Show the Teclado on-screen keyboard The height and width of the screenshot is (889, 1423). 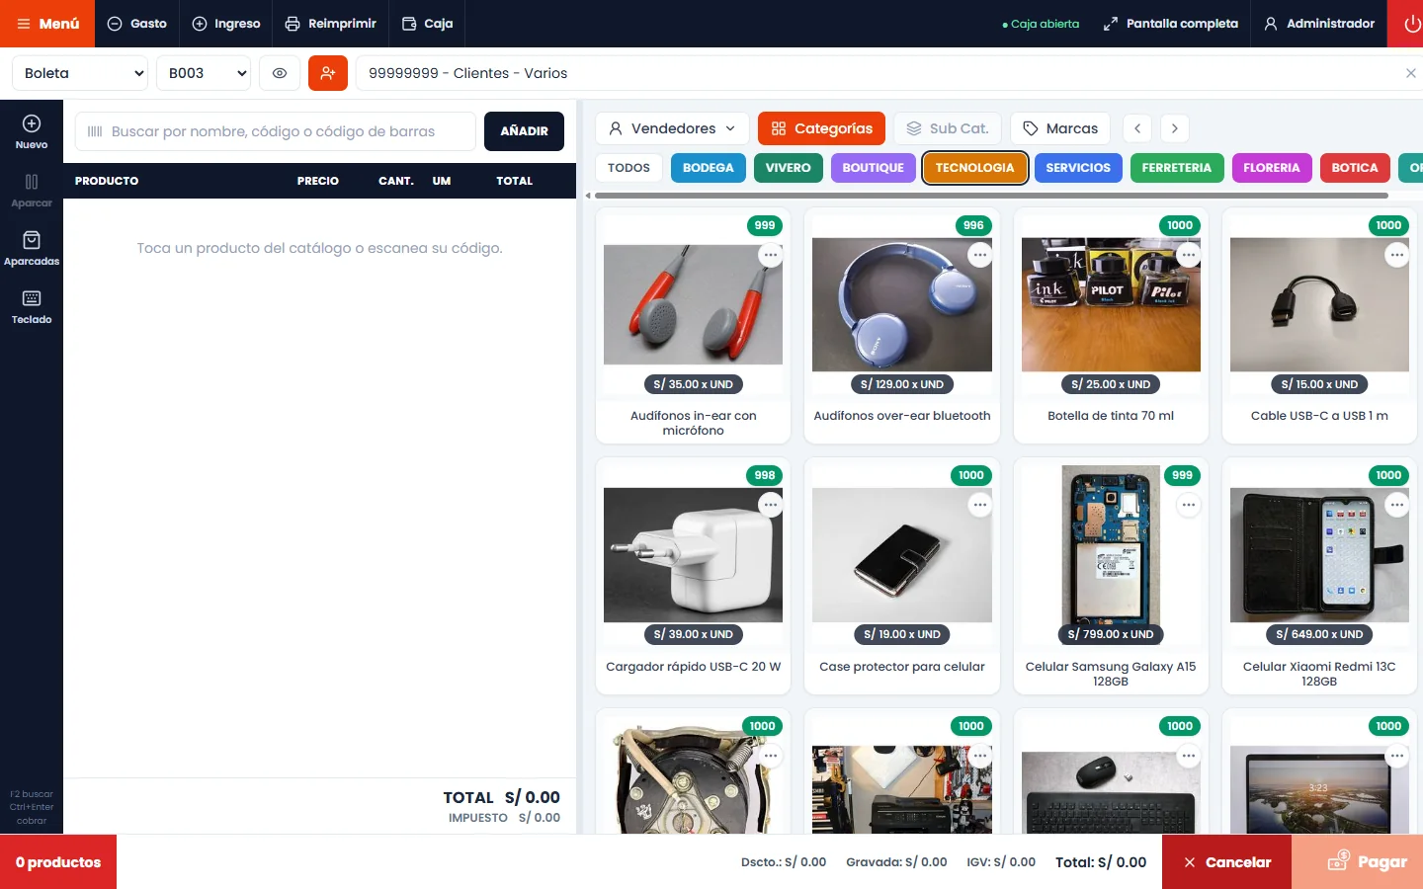32,306
